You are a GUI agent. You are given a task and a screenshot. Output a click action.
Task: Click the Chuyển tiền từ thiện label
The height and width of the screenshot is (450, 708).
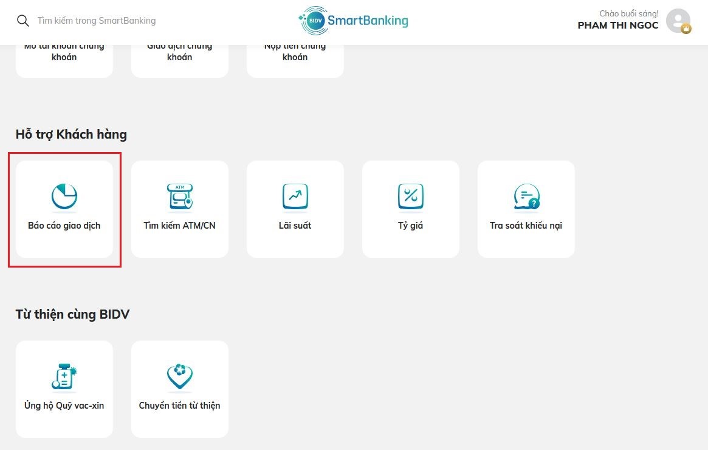coord(180,405)
